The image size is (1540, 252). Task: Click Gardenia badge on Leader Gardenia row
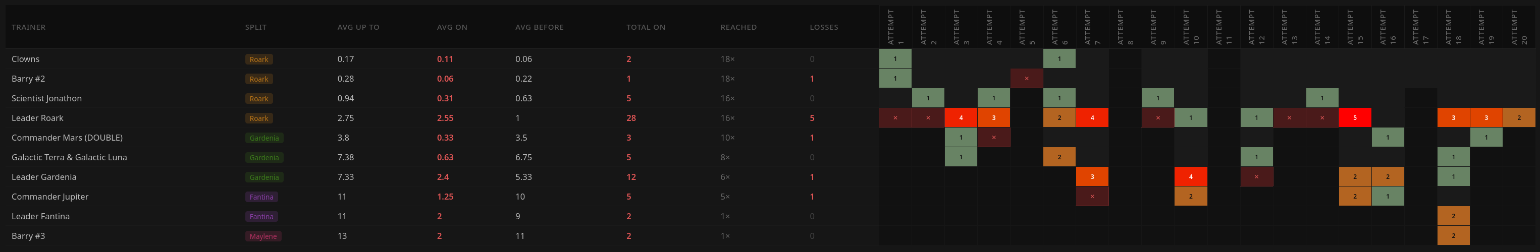tap(264, 177)
